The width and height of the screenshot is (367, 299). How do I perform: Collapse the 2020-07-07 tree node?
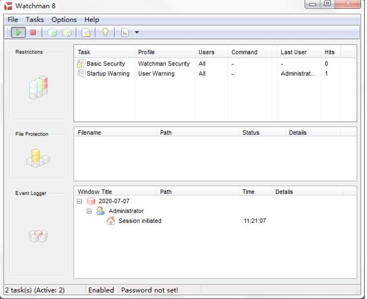tap(80, 201)
